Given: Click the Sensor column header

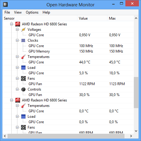Looking at the screenshot, I should [x=40, y=18].
